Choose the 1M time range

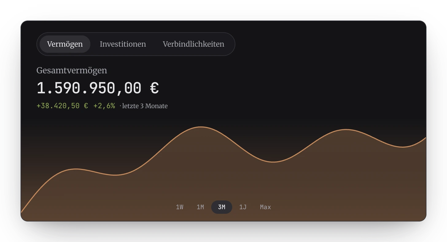coord(200,207)
